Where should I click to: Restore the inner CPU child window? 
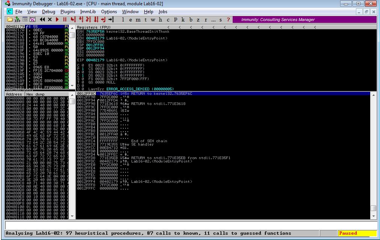[x=366, y=12]
